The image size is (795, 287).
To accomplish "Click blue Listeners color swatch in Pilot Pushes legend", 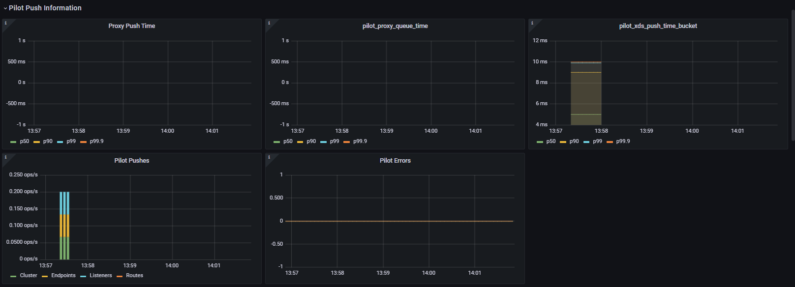I will click(x=83, y=276).
